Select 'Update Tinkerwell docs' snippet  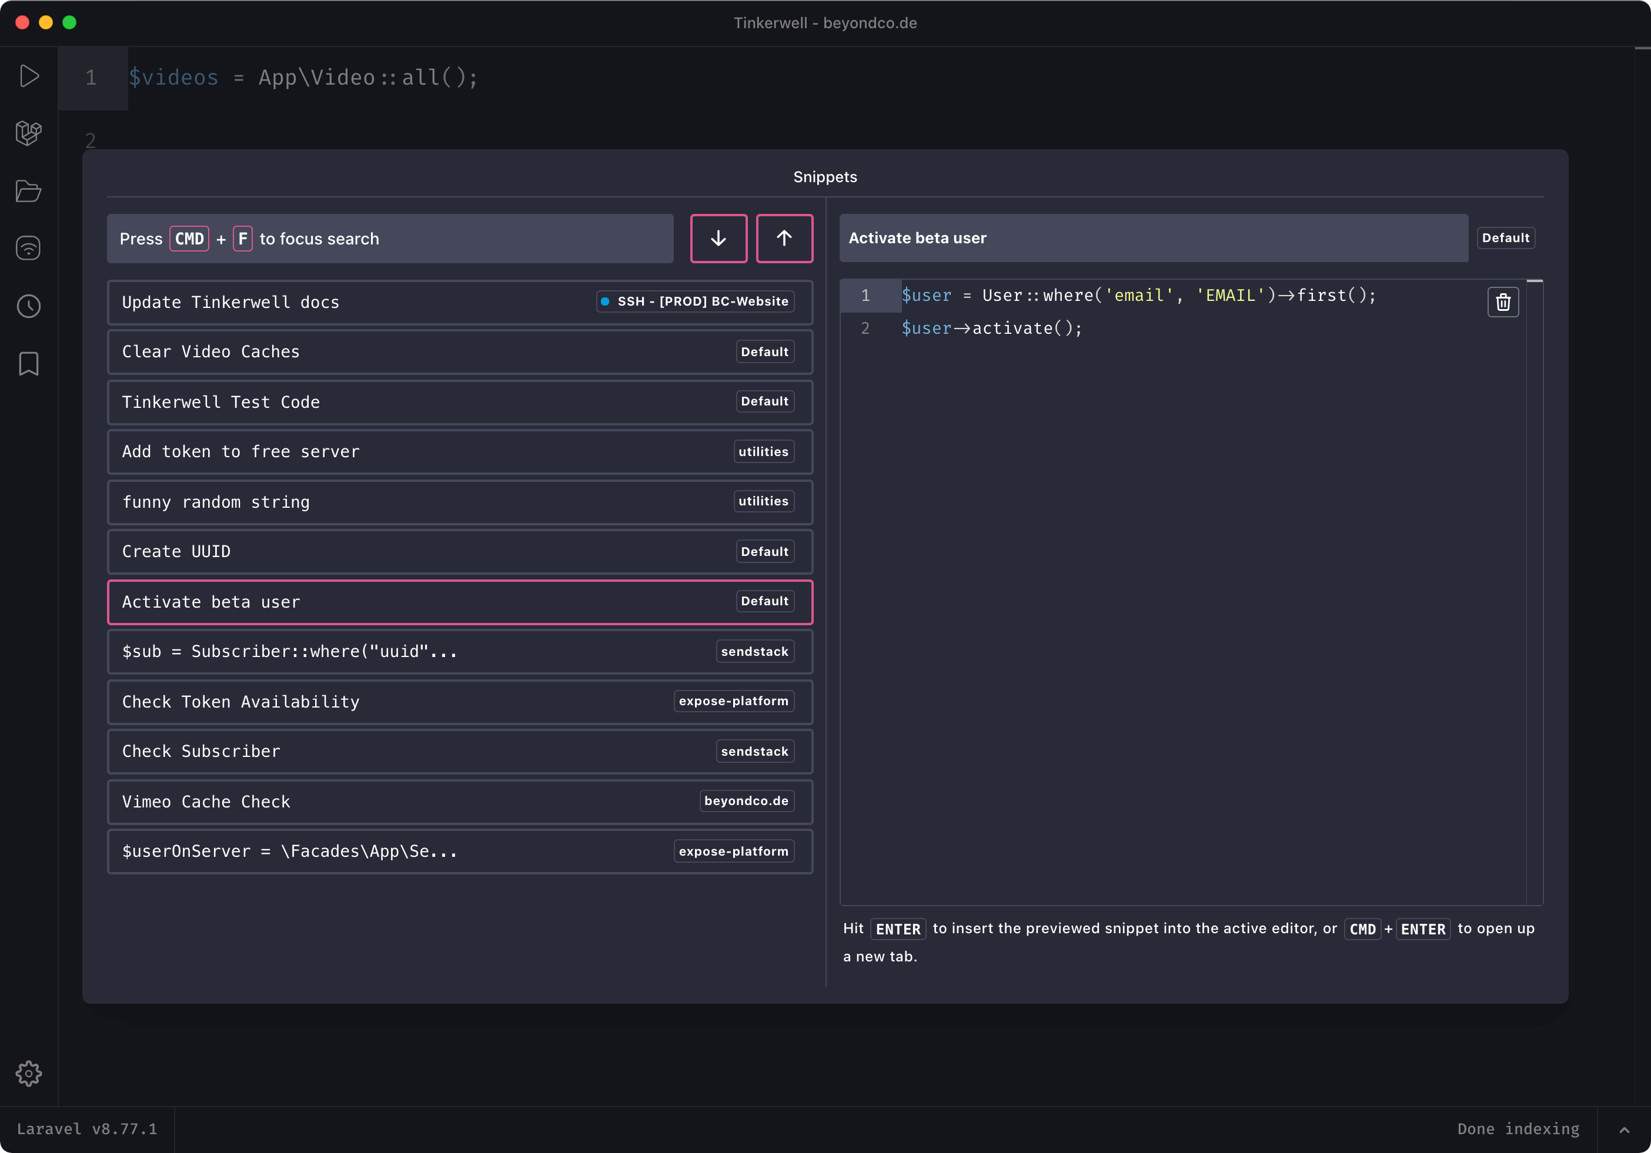click(460, 302)
